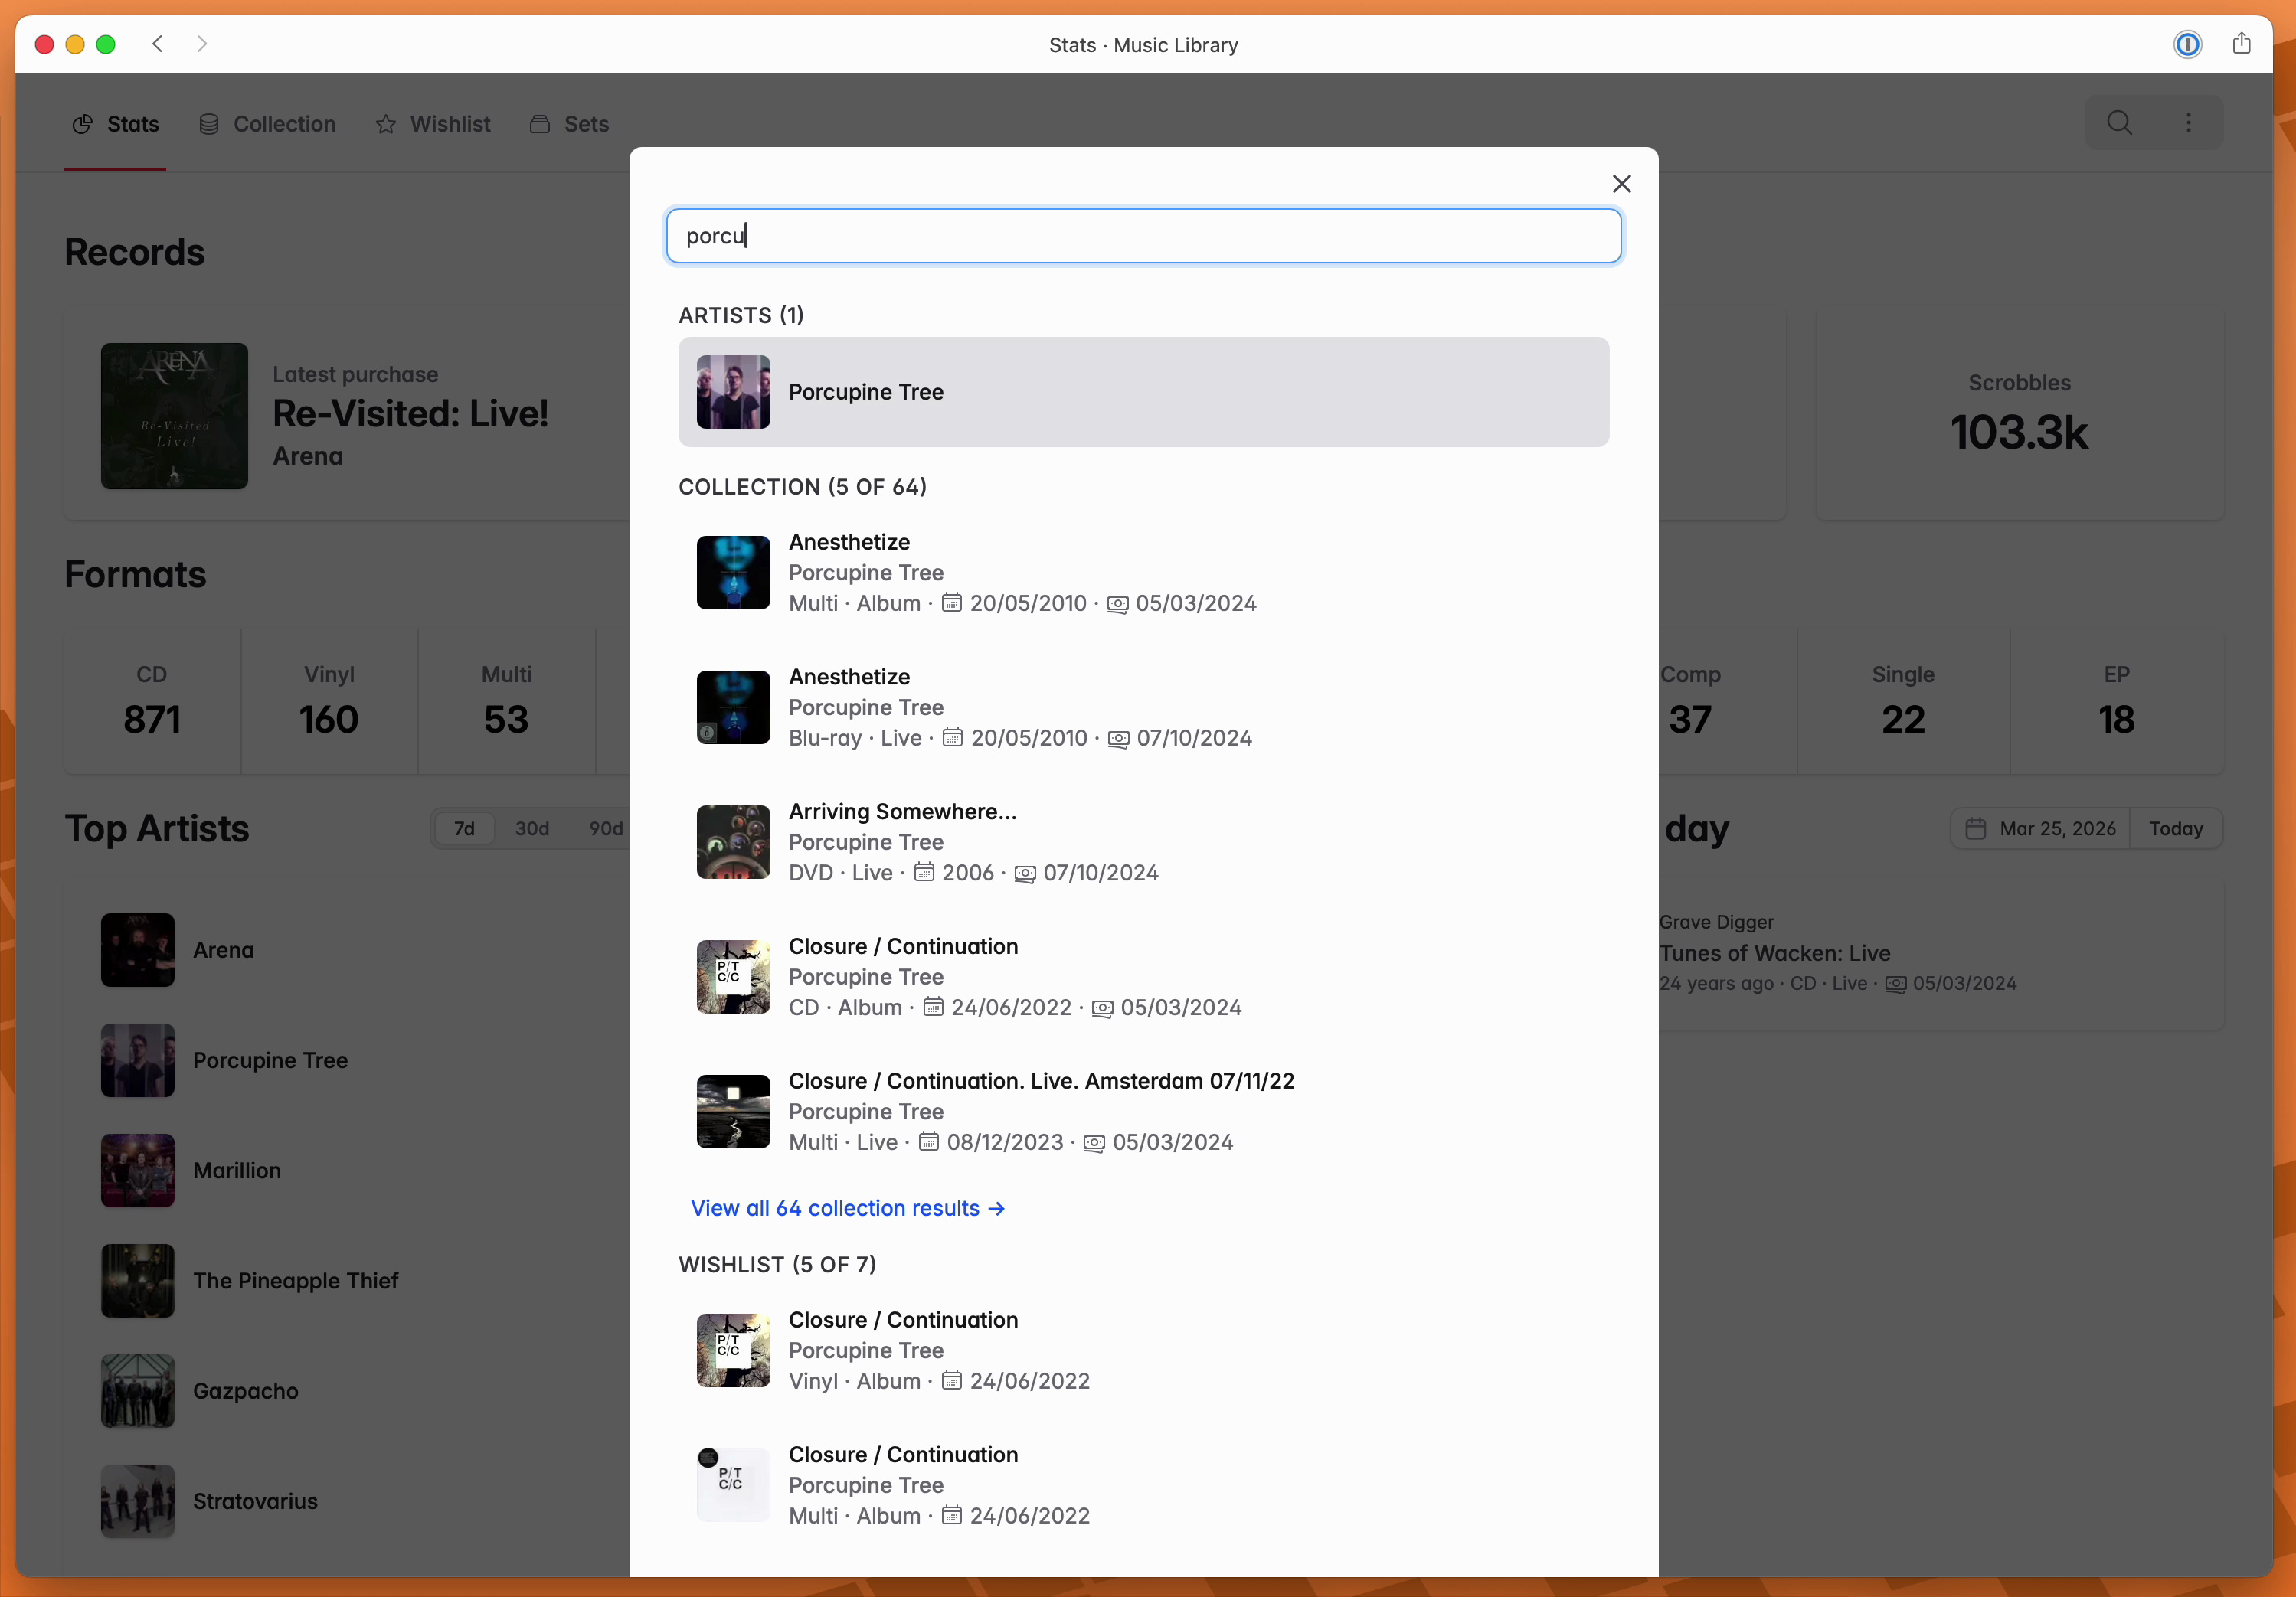Select the 7d time range toggle
The height and width of the screenshot is (1597, 2296).
pos(464,828)
